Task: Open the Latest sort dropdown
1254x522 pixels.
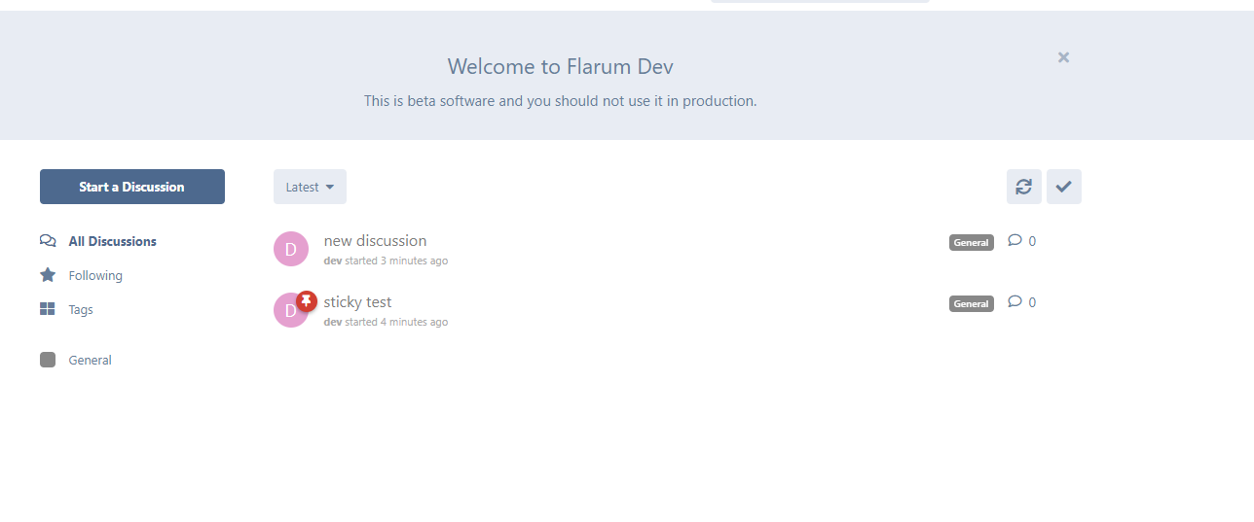Action: pos(310,187)
